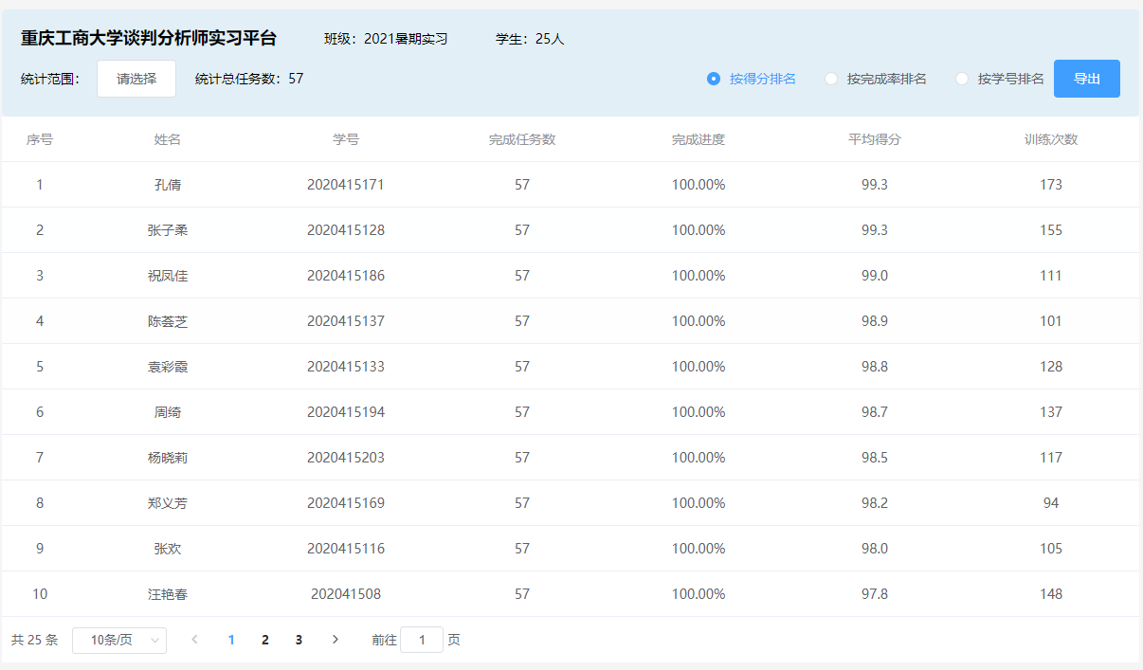Image resolution: width=1143 pixels, height=670 pixels.
Task: Expand the 10条/页 page size dropdown
Action: [119, 641]
